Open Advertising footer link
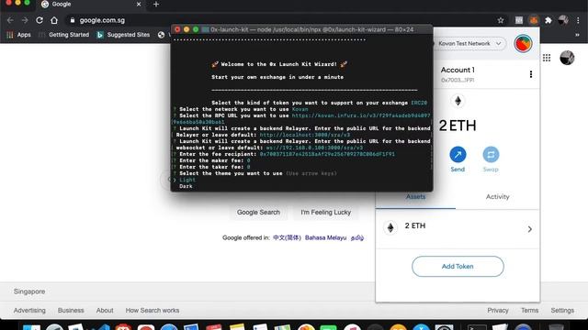This screenshot has width=588, height=330. click(x=29, y=310)
